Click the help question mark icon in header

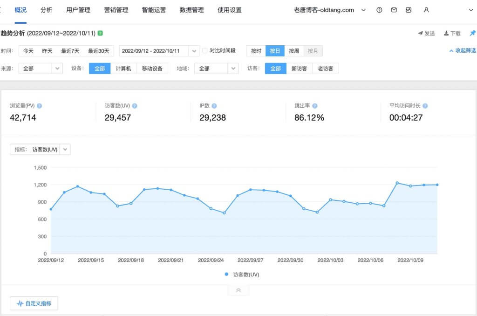(379, 10)
